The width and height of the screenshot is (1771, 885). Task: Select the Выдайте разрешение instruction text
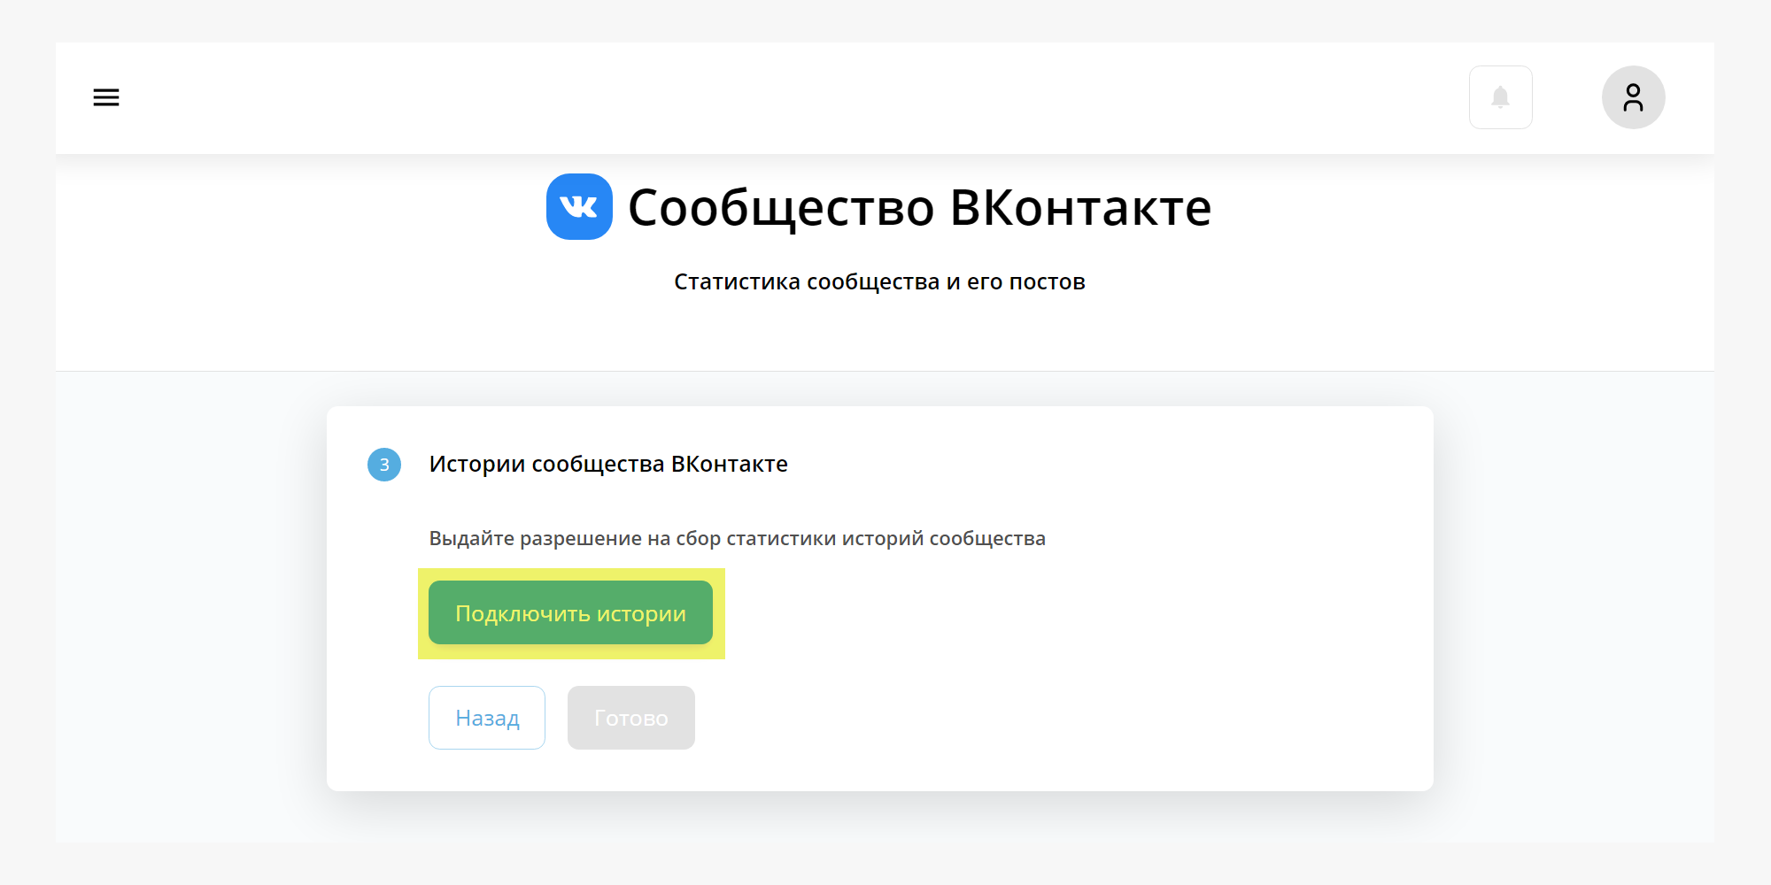pyautogui.click(x=738, y=538)
